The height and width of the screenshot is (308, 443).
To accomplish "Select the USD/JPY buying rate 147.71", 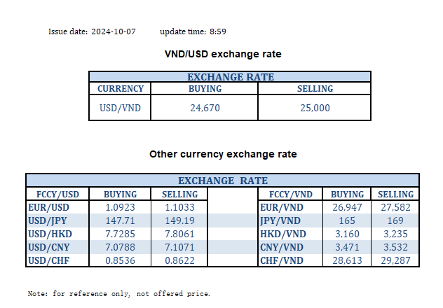I will (120, 220).
